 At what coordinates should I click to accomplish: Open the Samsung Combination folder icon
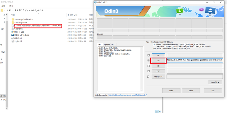(13, 19)
